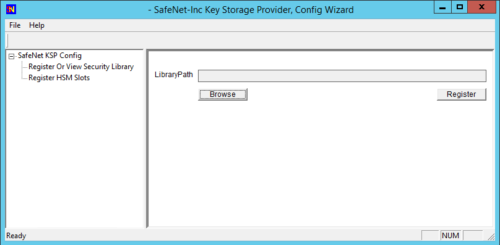
Task: Click the Register button
Action: [462, 94]
